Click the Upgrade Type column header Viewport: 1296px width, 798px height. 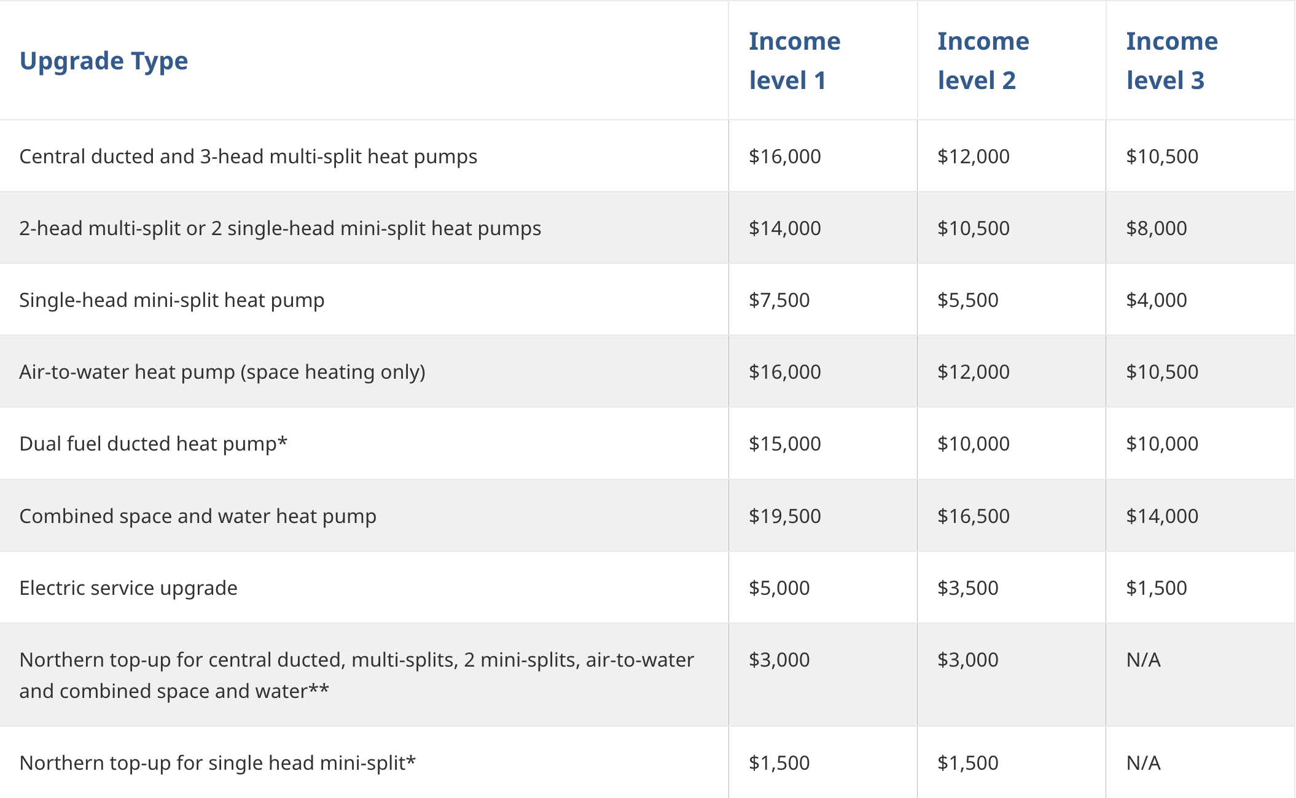pos(104,61)
